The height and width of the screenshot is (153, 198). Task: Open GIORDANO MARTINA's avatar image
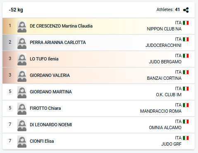(22, 92)
